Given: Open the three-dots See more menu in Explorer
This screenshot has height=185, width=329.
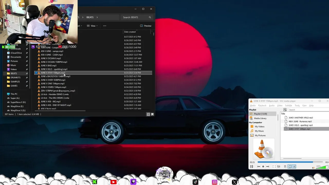Looking at the screenshot, I should [105, 26].
